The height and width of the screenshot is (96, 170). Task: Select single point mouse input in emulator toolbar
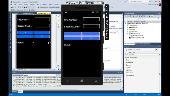107,14
